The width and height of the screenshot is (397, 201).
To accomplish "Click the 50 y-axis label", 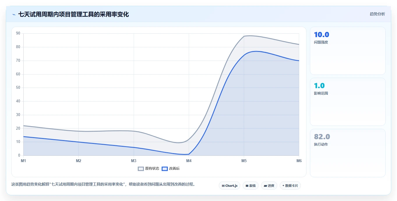I will pyautogui.click(x=18, y=88).
